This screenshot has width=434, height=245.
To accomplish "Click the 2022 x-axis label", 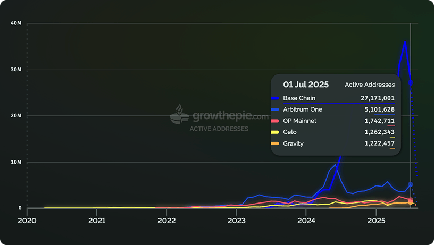I will tap(166, 221).
